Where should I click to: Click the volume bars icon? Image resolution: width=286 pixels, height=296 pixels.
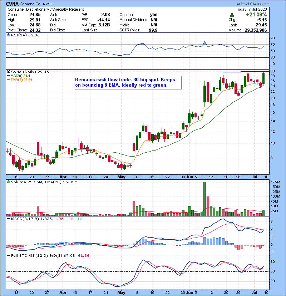pos(8,182)
